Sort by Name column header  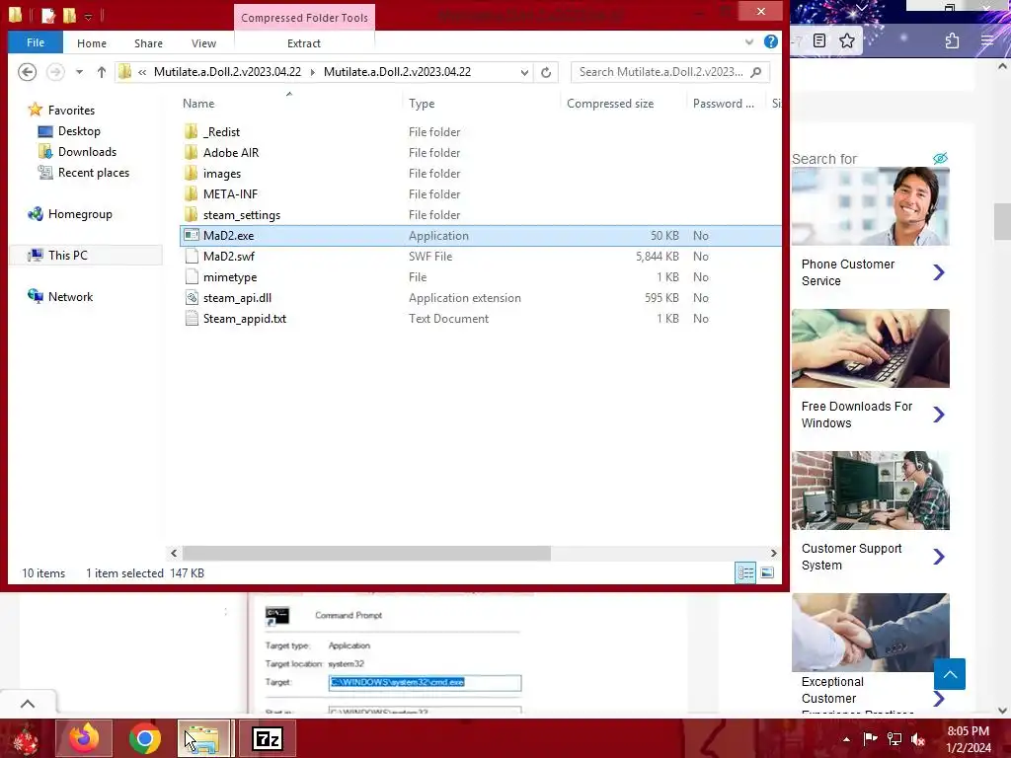pyautogui.click(x=198, y=103)
